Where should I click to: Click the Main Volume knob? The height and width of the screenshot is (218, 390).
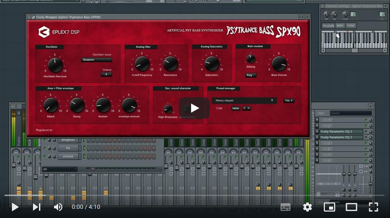[x=279, y=64]
